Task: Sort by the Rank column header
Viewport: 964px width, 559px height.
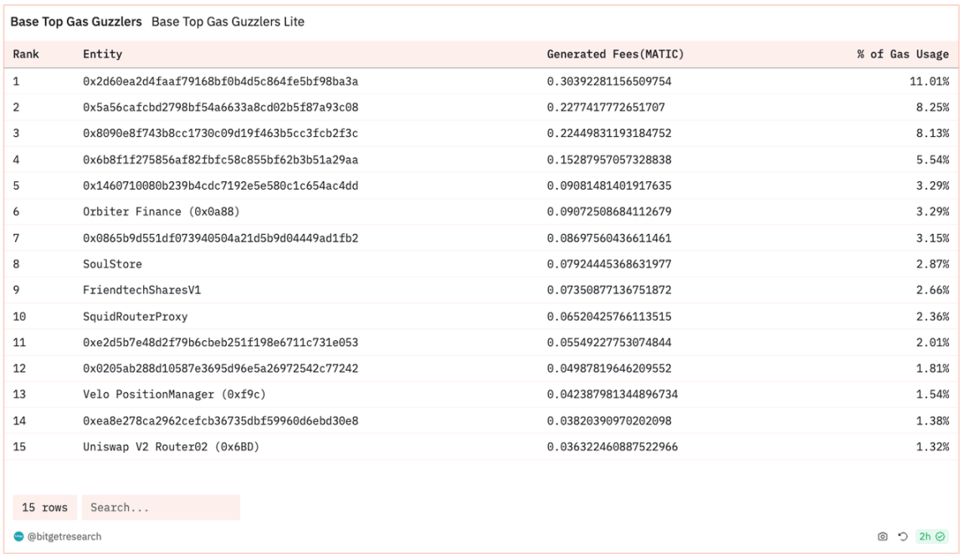Action: click(26, 54)
